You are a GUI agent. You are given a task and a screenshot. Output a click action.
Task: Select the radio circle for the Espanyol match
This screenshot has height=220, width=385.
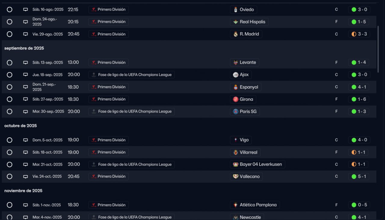tap(10, 87)
